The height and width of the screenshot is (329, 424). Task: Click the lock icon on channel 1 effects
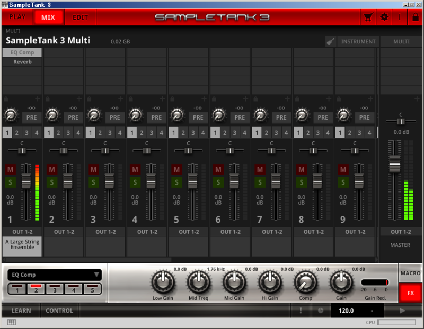tap(6, 99)
